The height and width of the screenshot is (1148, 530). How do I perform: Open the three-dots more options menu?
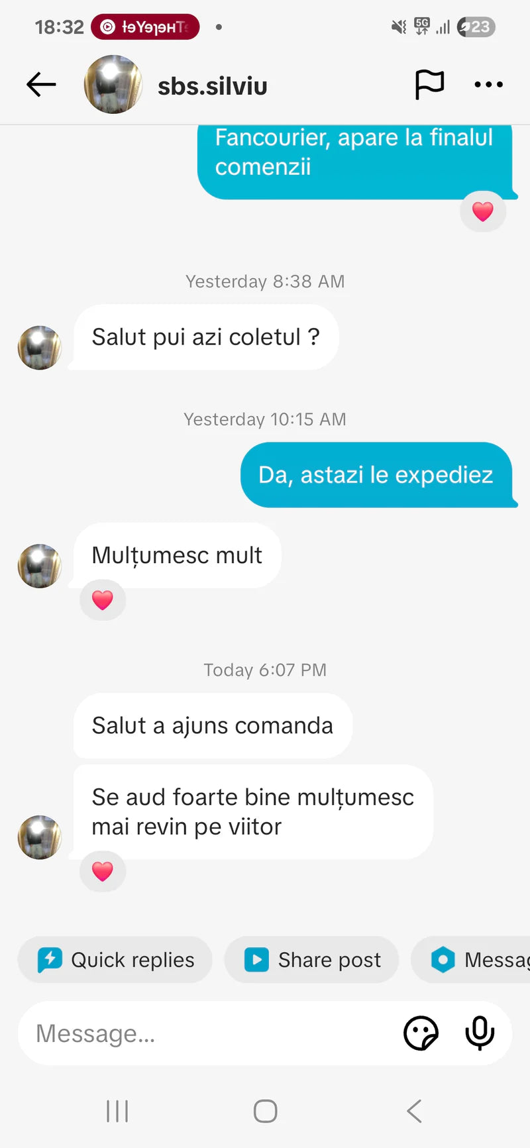click(489, 85)
